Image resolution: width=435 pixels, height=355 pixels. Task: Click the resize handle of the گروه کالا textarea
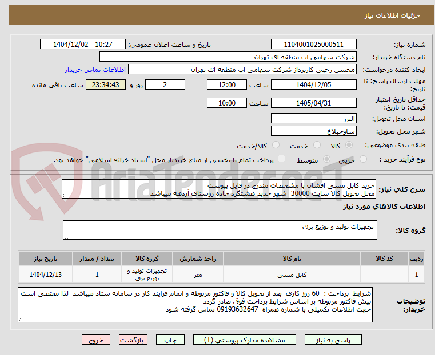point(66,237)
